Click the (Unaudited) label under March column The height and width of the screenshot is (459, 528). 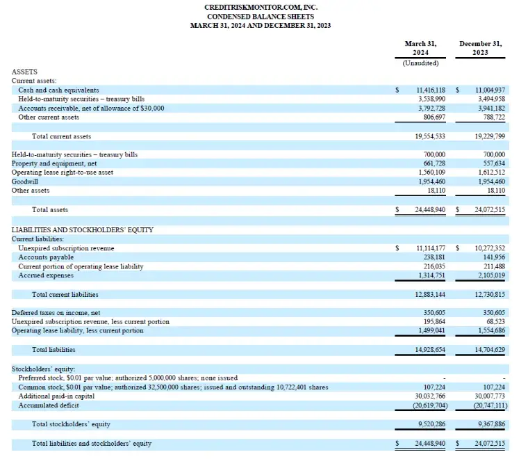point(420,63)
